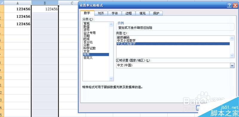Open the 区域设置 dropdown
239x117 pixels.
(232, 66)
